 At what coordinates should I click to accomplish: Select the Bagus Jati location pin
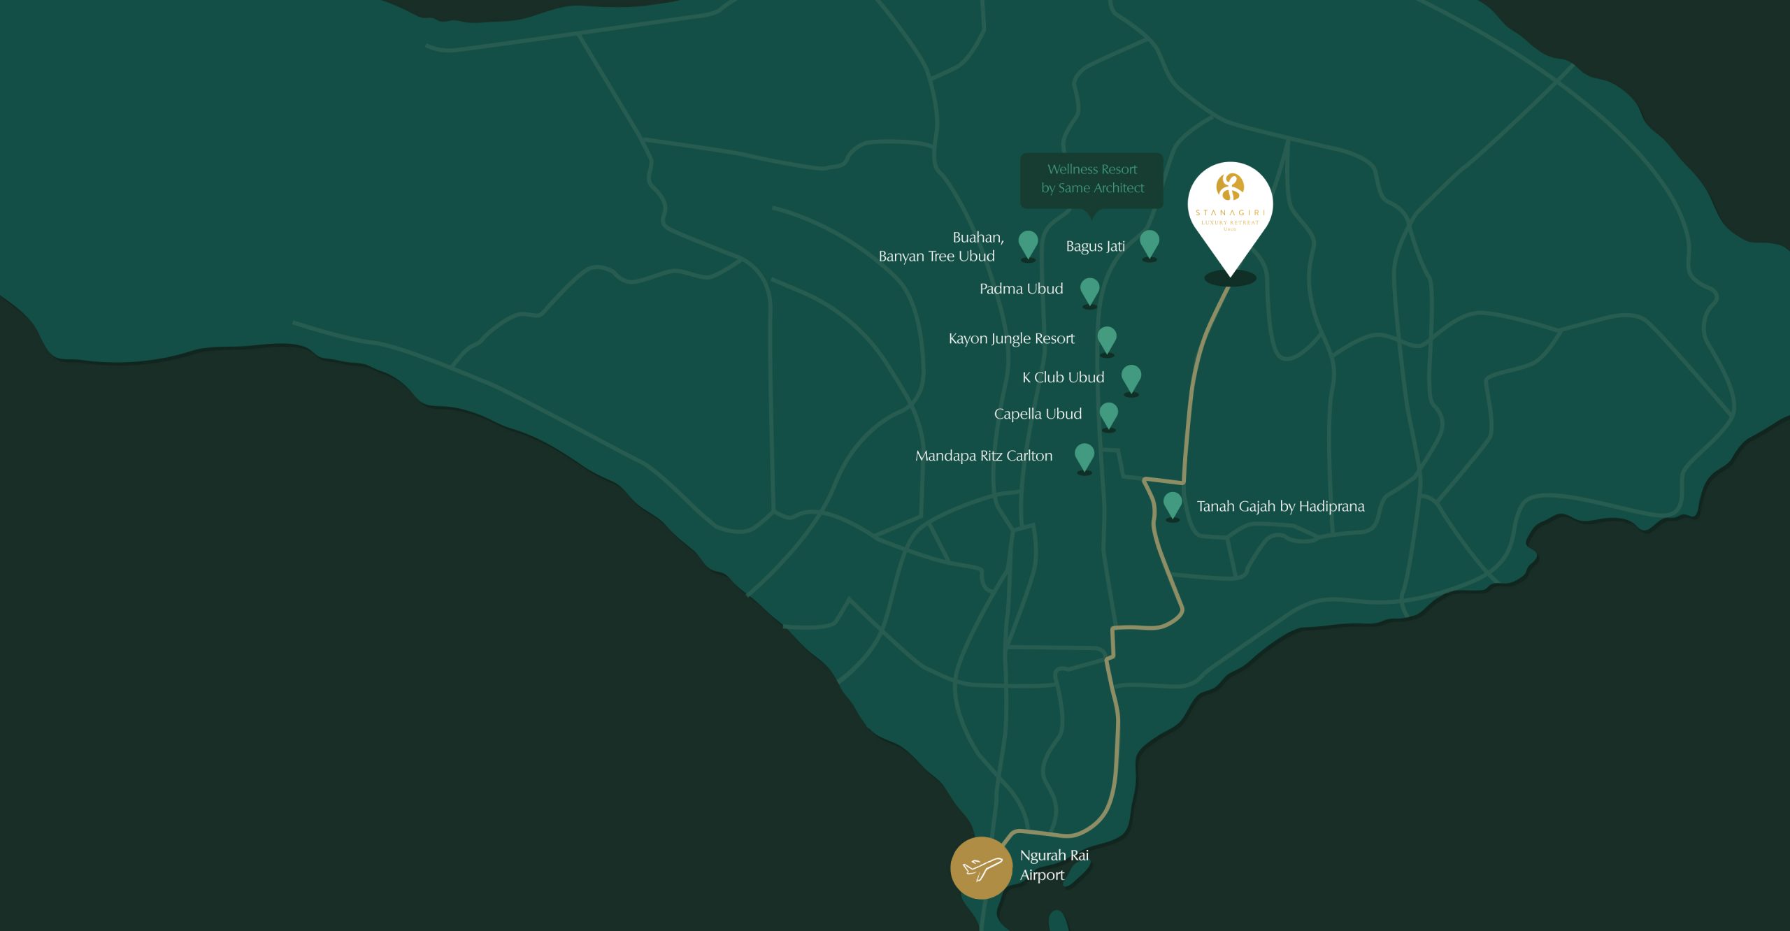coord(1150,245)
